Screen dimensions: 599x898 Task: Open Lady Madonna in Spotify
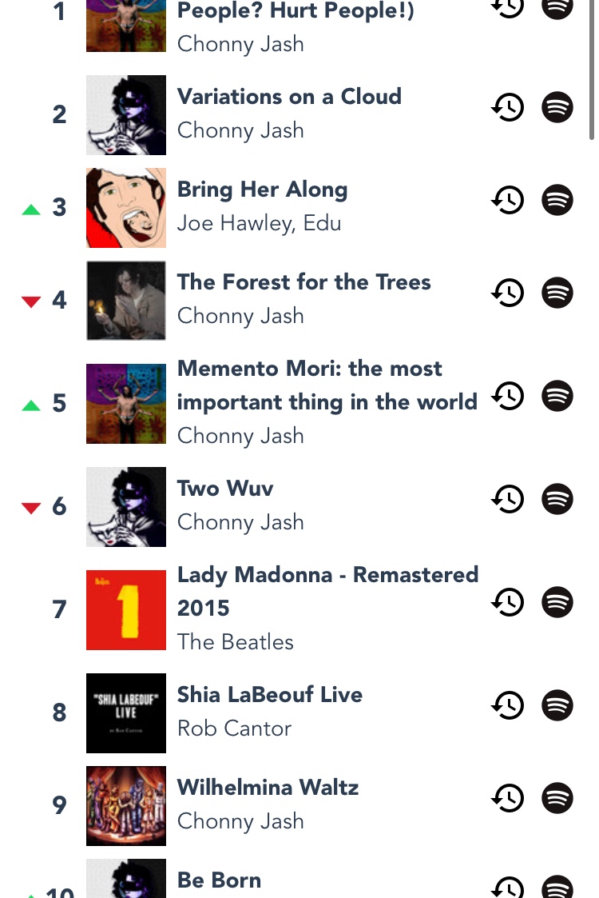[557, 602]
